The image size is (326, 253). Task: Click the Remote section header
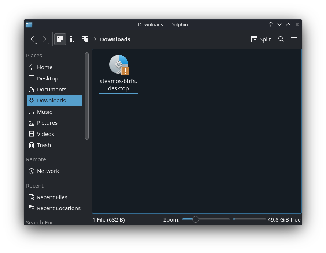pyautogui.click(x=36, y=159)
